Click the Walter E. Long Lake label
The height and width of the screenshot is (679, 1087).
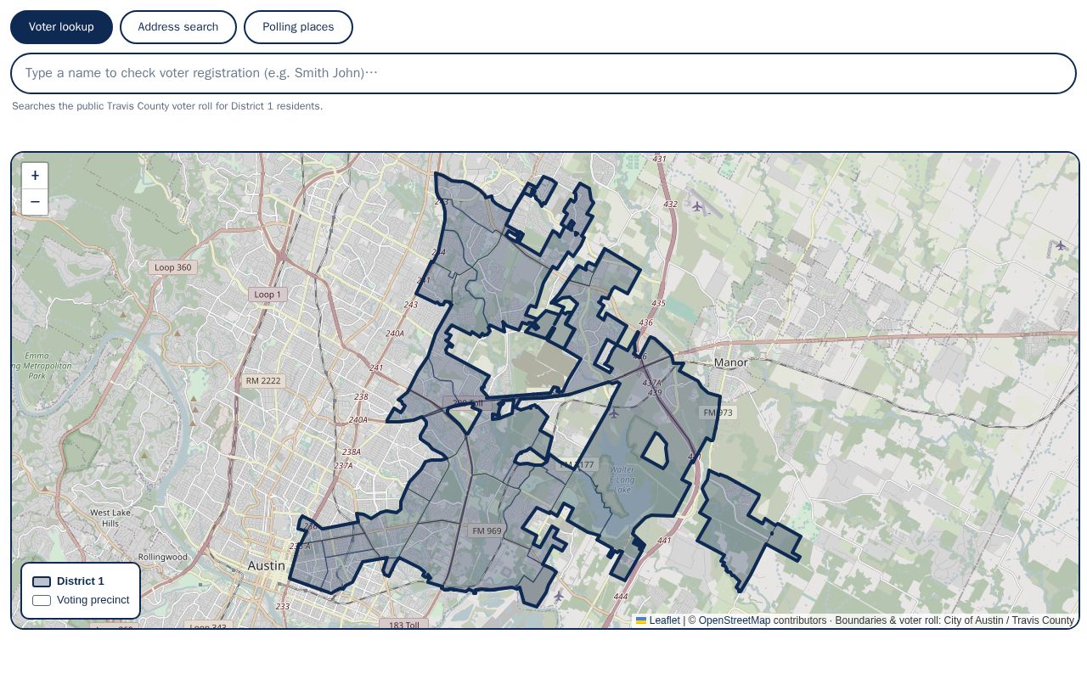[622, 480]
